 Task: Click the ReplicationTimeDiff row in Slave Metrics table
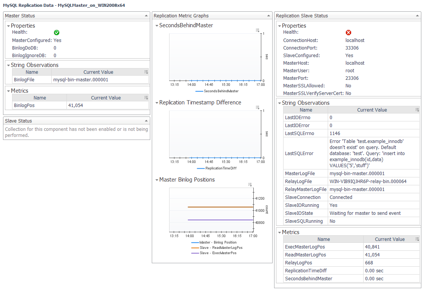(x=352, y=271)
